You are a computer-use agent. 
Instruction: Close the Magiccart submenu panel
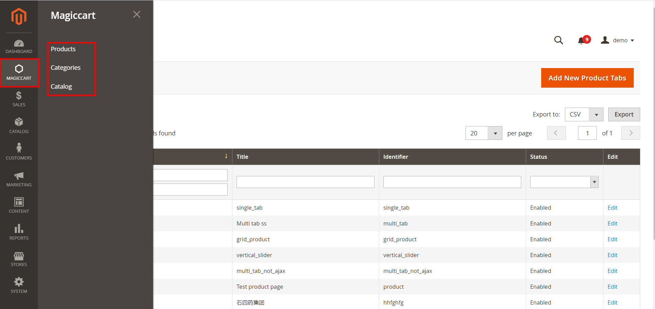[137, 14]
